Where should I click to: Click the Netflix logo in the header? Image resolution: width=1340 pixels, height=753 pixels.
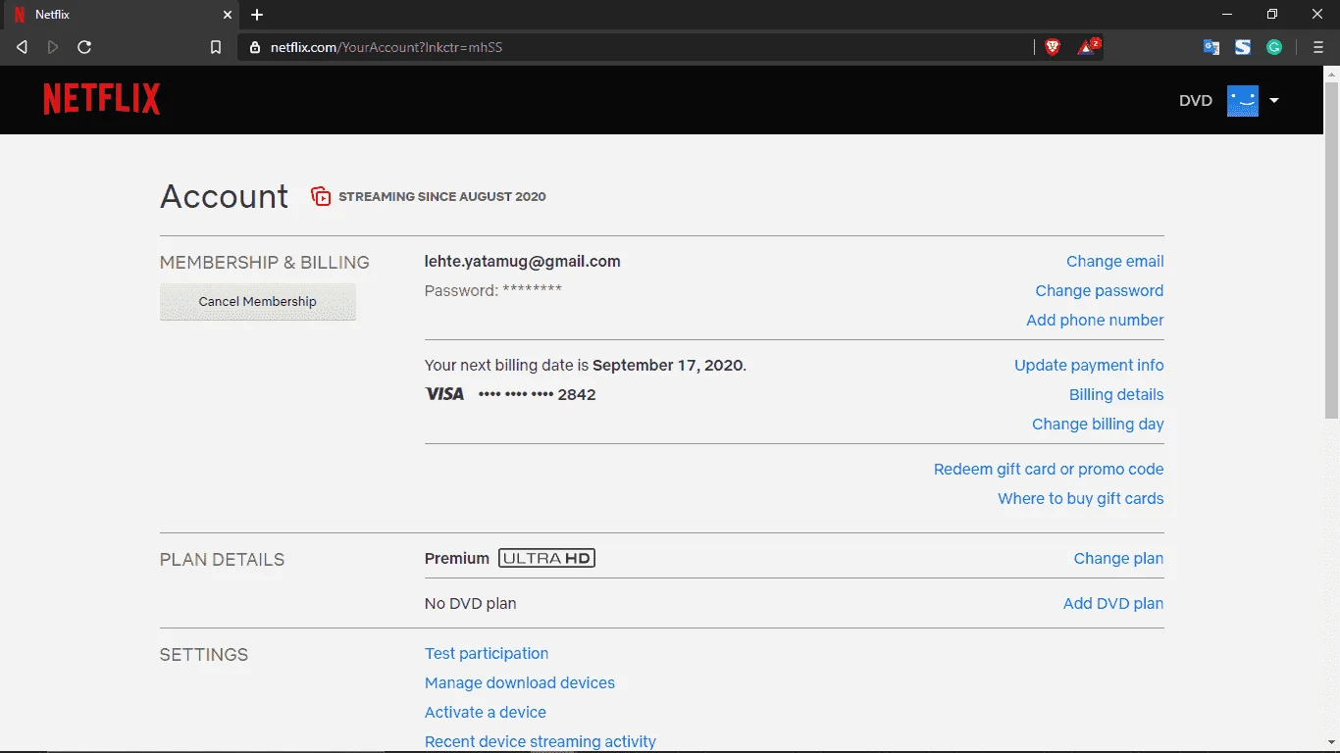point(102,99)
